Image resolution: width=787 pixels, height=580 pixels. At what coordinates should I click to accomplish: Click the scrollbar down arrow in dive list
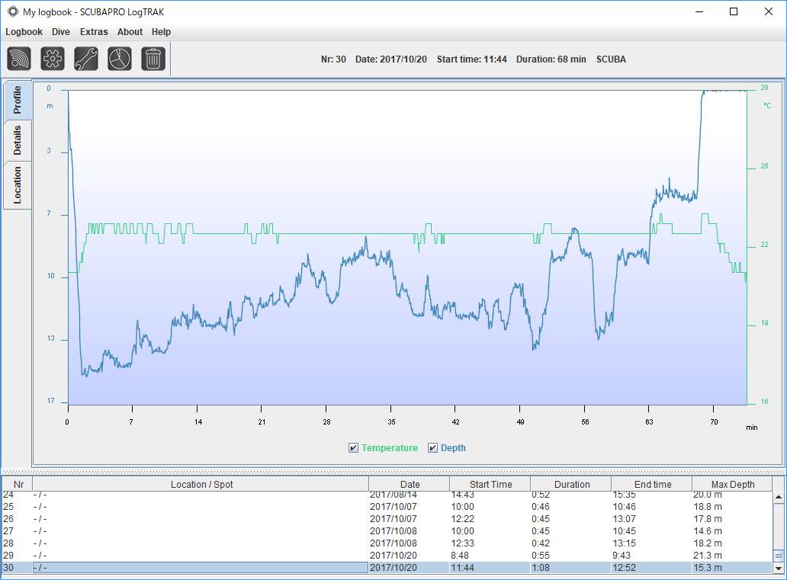779,569
